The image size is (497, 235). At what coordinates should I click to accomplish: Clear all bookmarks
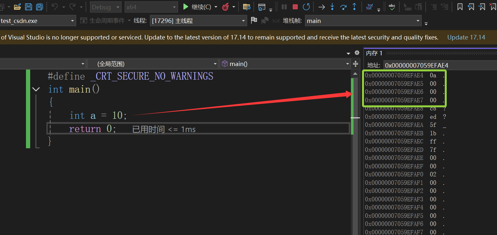(x=493, y=7)
